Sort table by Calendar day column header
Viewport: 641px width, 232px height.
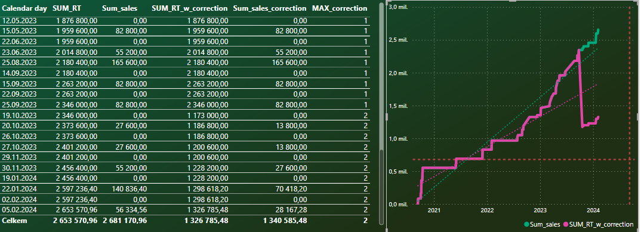pos(24,8)
